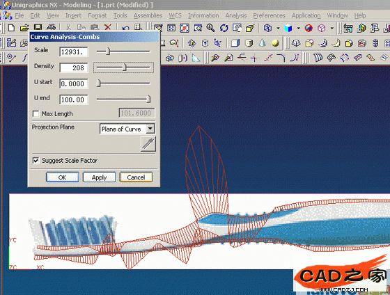Click the Through Curves surface icon
Viewport: 390px width, 295px height.
point(318,58)
